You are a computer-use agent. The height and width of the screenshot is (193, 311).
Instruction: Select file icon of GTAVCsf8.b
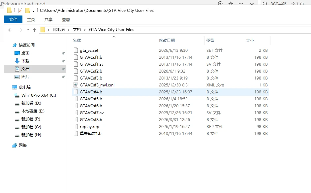[76, 120]
